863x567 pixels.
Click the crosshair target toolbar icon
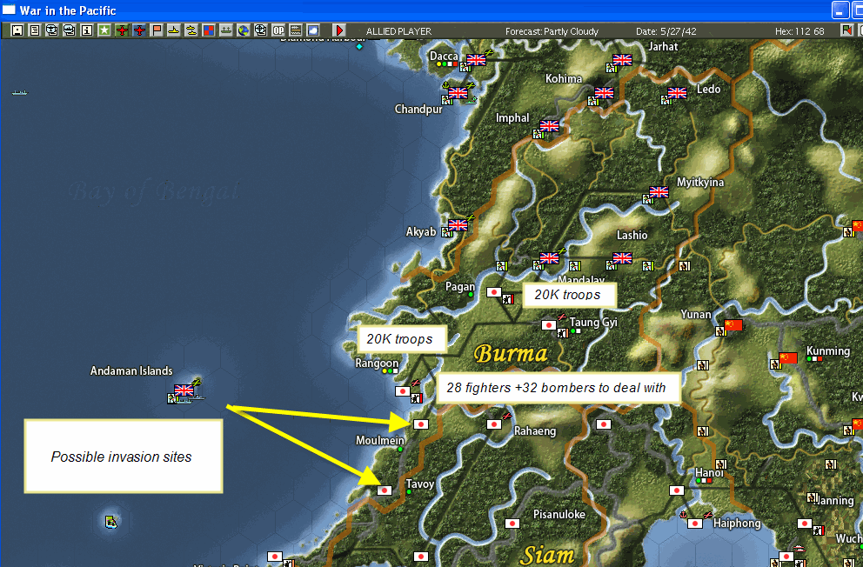point(261,30)
